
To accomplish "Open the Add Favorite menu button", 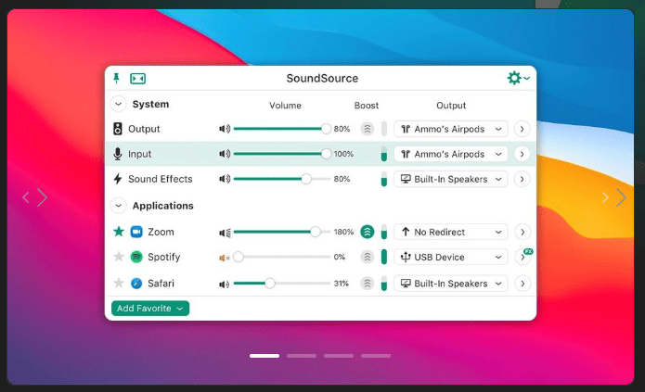I will [x=150, y=309].
